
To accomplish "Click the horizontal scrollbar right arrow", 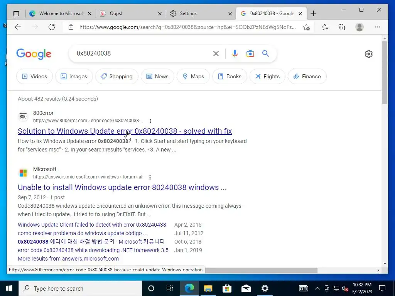I will click(x=378, y=270).
